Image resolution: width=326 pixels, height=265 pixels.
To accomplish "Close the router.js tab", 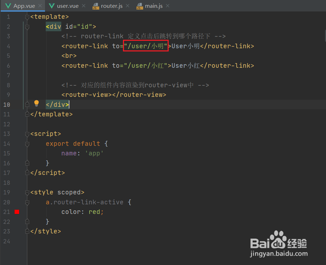I will 128,6.
